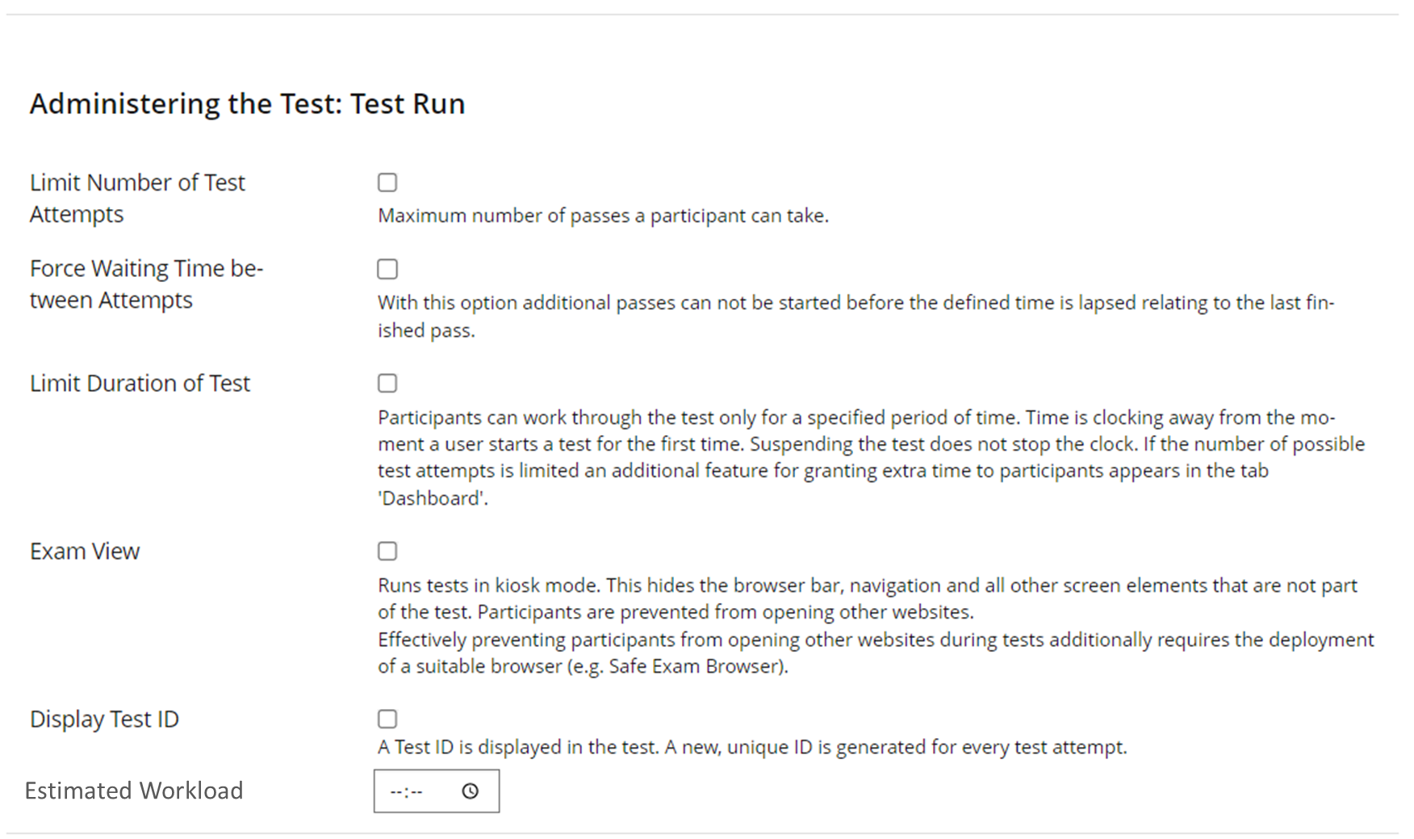Click the 'Maximum number of passes' help text
This screenshot has height=839, width=1414.
603,216
